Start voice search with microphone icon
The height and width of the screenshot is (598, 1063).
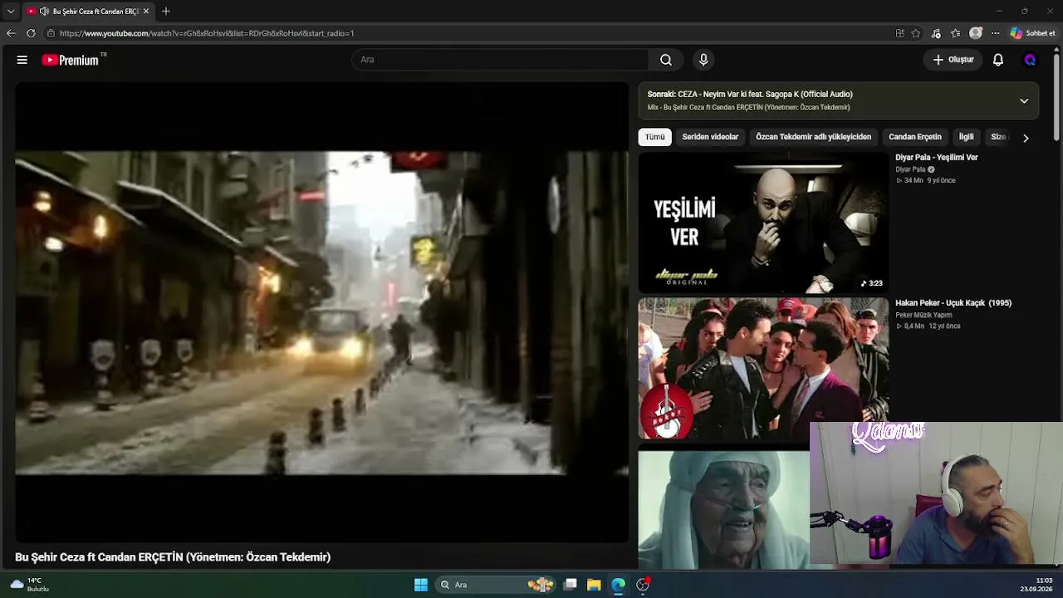pyautogui.click(x=703, y=60)
